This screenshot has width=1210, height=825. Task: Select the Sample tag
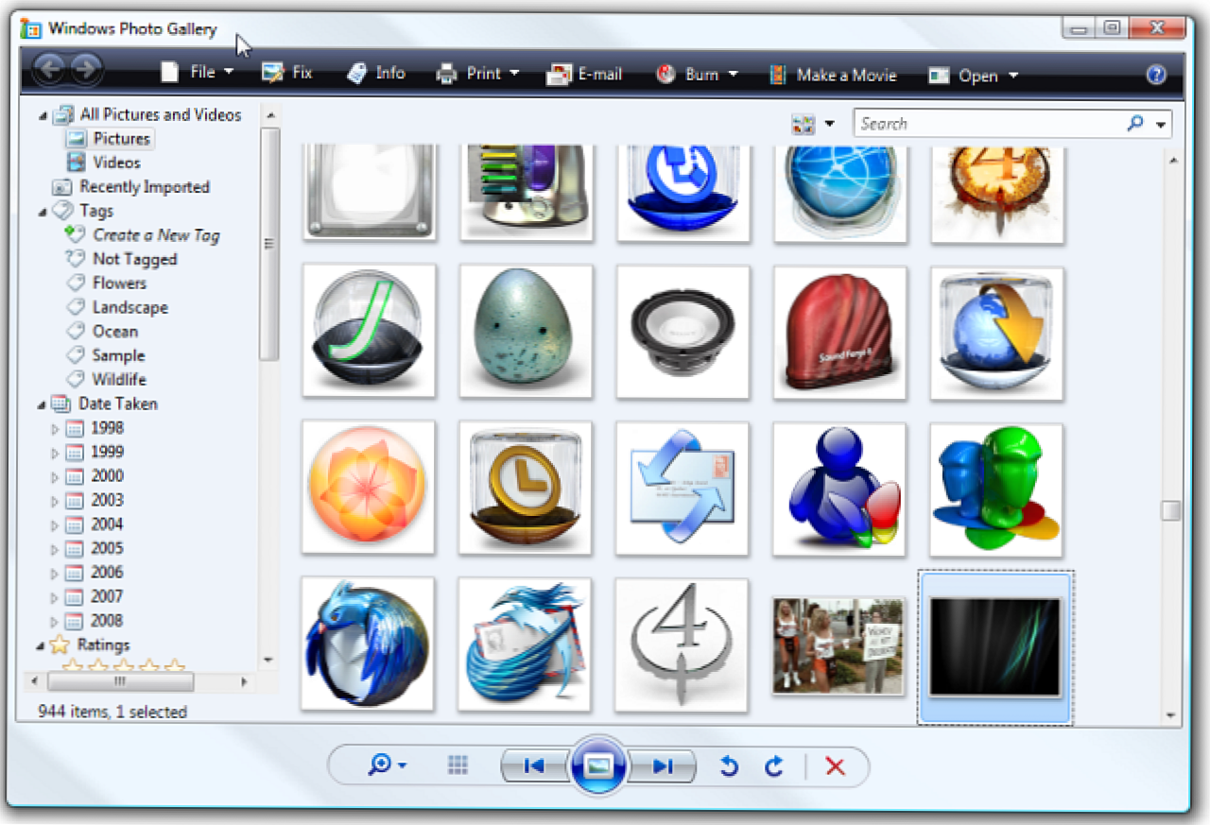pos(106,355)
